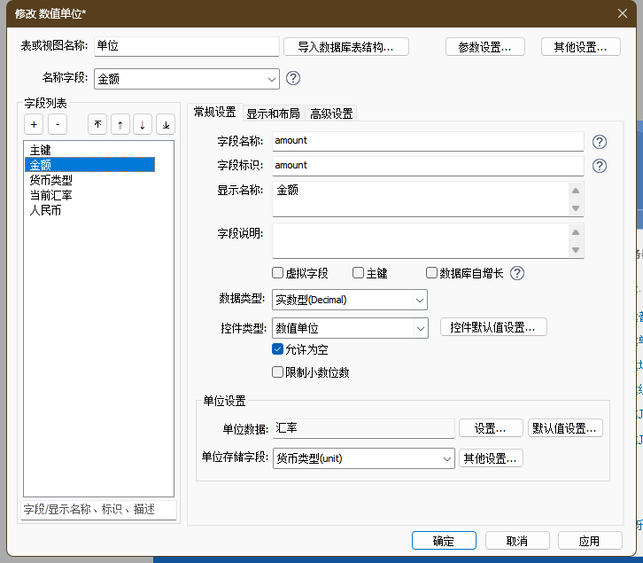Move selected field up one position

120,125
